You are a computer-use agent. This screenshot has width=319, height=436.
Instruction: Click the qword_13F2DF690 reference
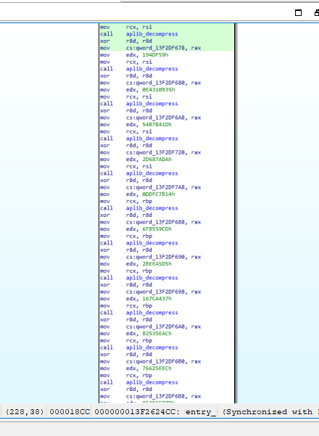159,258
